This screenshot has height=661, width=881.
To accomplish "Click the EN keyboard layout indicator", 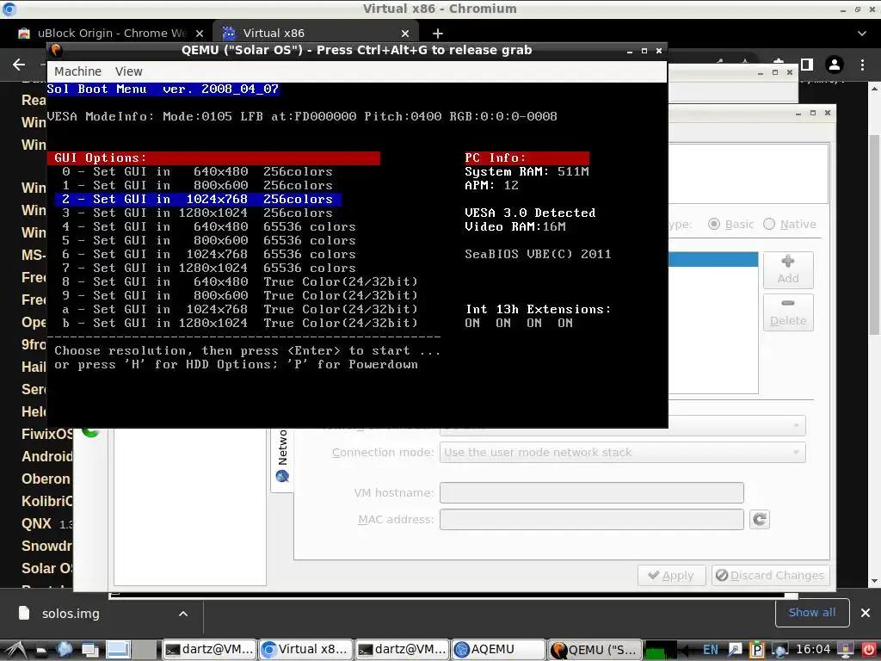I will (710, 650).
